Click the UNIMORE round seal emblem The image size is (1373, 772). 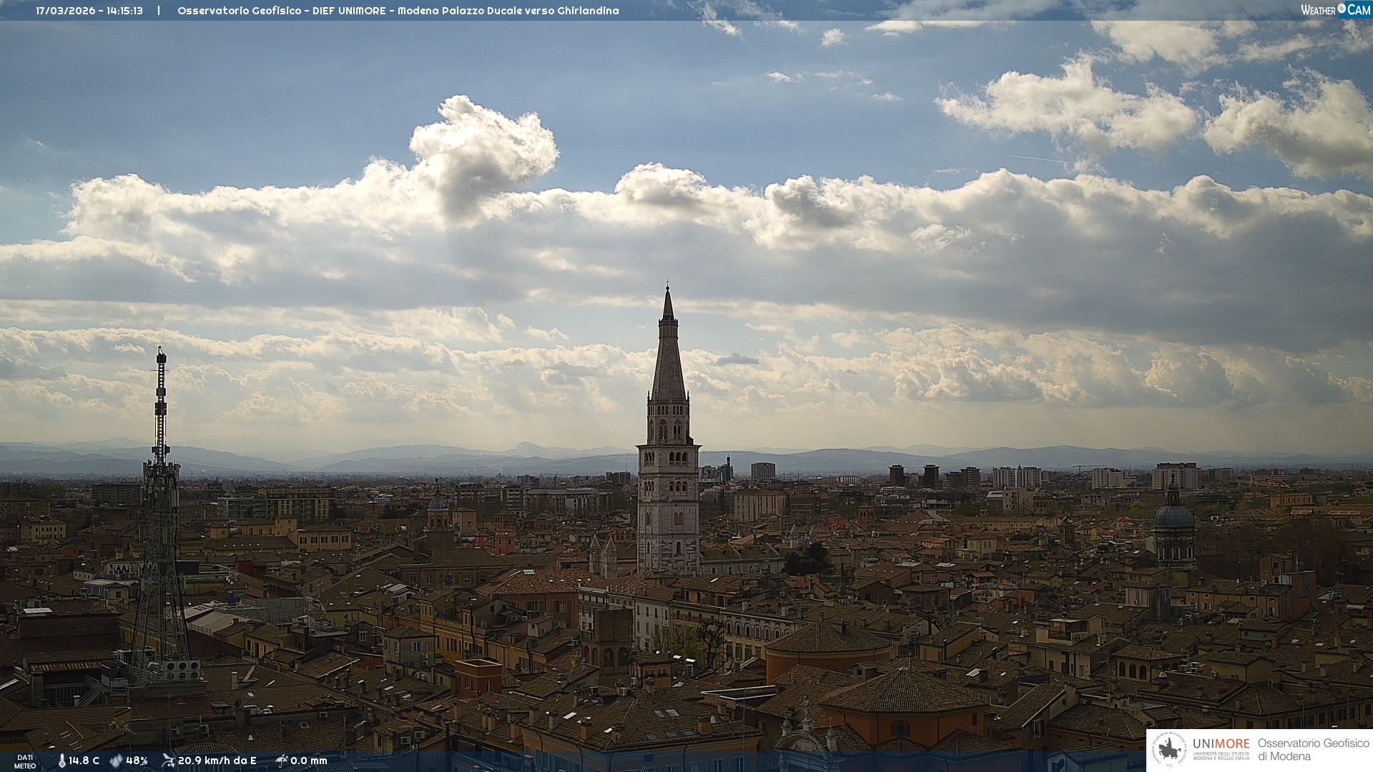(x=1169, y=750)
